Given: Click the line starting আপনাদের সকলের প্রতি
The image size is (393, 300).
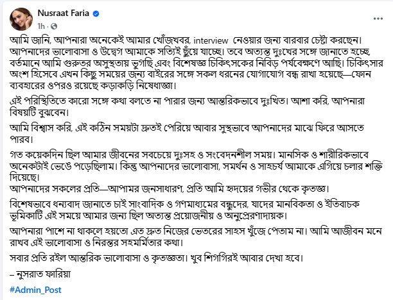Looking at the screenshot, I should [x=169, y=189].
